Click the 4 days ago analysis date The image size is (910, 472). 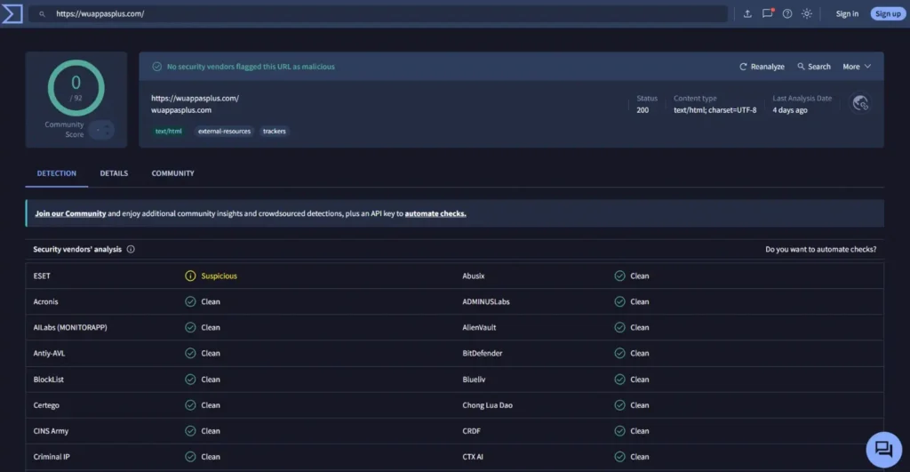[x=790, y=110]
